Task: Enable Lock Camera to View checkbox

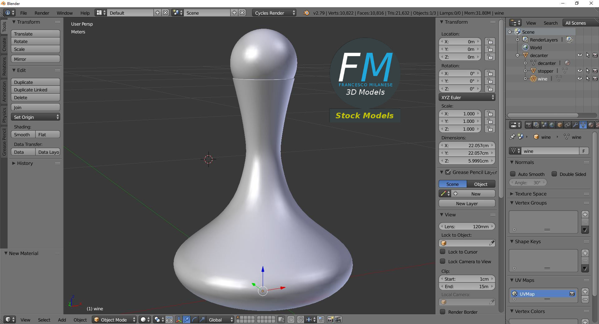Action: coord(443,261)
